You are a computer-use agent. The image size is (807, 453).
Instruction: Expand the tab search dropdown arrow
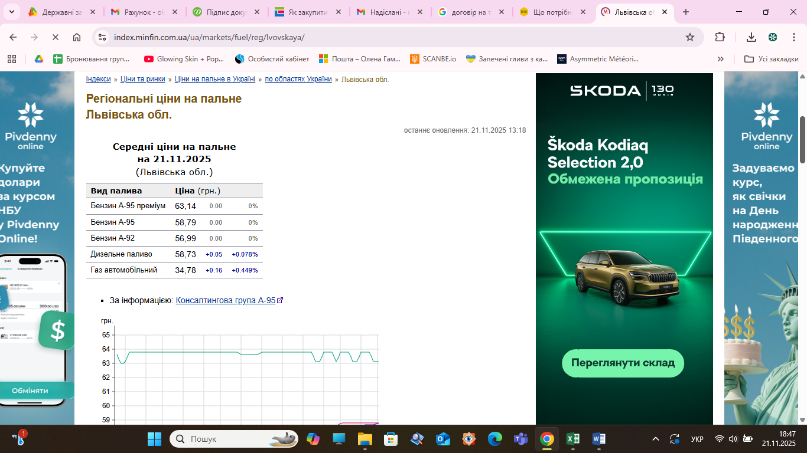pos(12,12)
